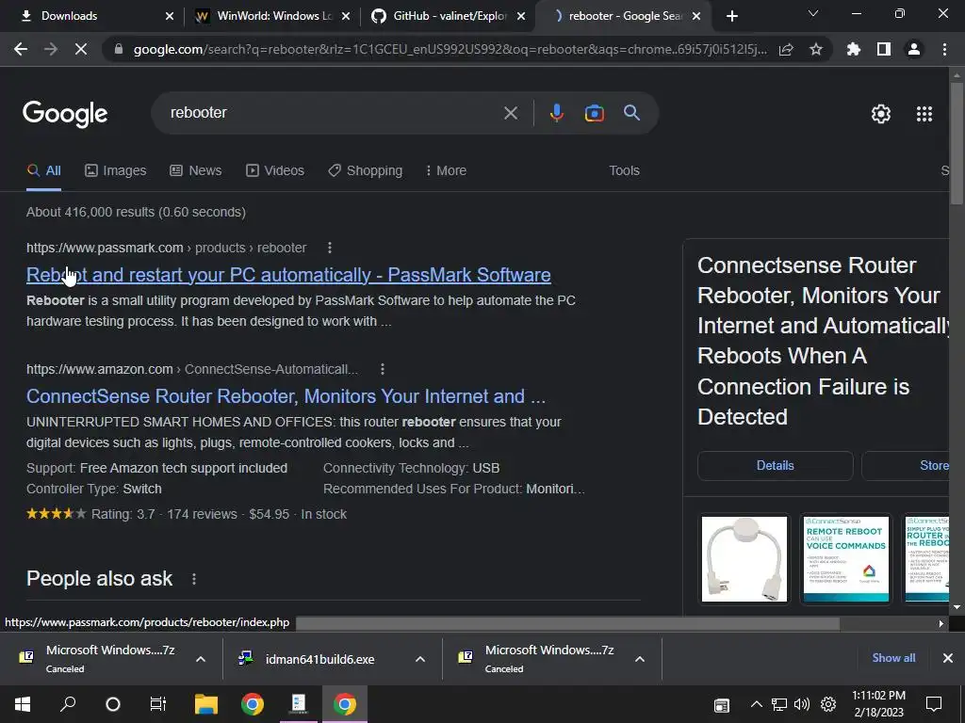Click the Google logo
This screenshot has height=723, width=965.
(x=65, y=114)
